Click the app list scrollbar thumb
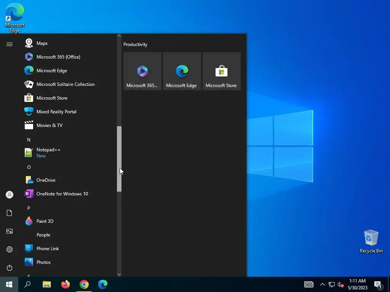 (119, 159)
